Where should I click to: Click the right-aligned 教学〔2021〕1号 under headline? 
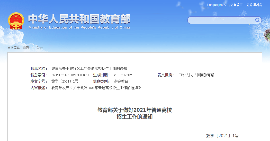222,136
